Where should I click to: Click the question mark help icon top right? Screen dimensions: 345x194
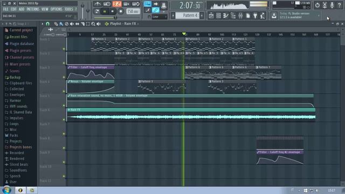pyautogui.click(x=339, y=5)
